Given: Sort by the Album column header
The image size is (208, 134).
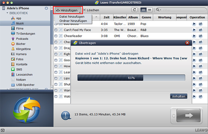Looking at the screenshot, I should point(133,17).
